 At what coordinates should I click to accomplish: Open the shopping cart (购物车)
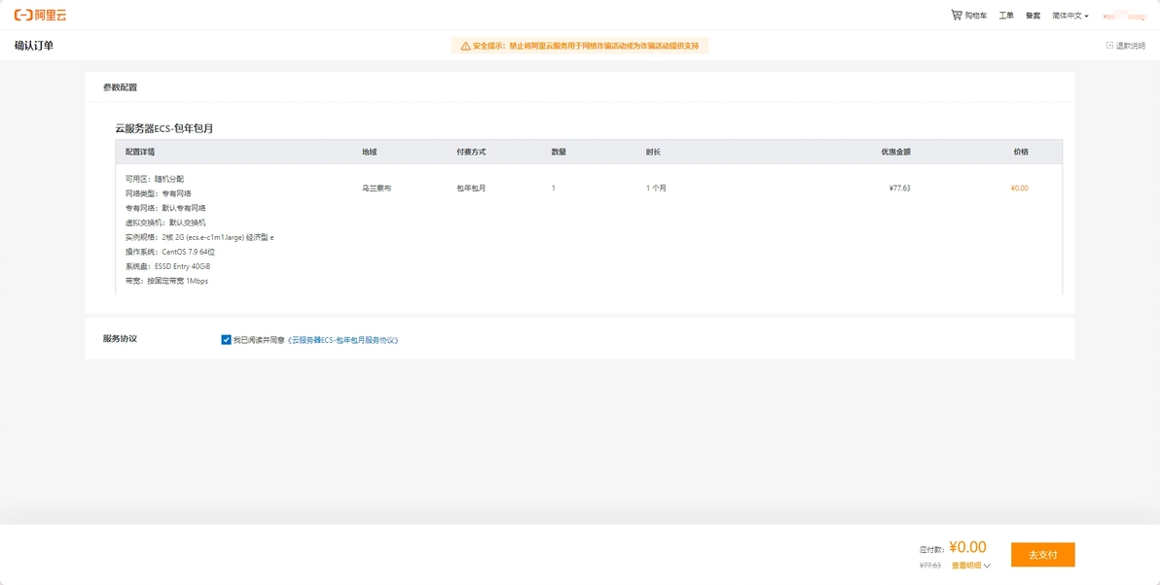[968, 15]
